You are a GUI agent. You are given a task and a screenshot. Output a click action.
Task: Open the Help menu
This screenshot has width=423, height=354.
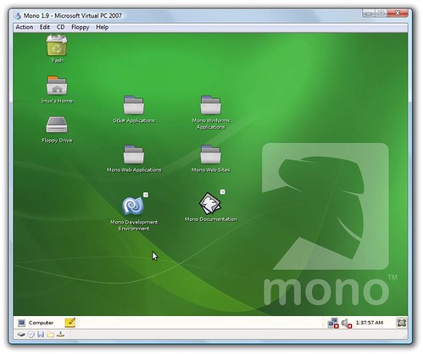[x=102, y=27]
